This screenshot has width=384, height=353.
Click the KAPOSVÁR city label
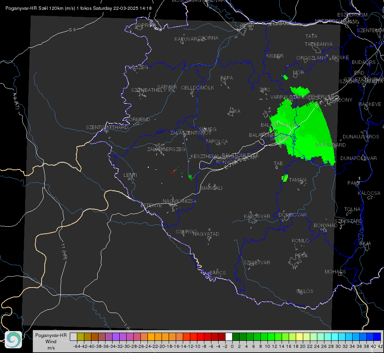pyautogui.click(x=257, y=216)
